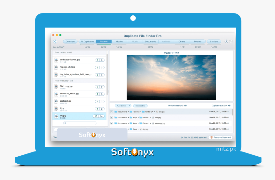The width and height of the screenshot is (275, 180).
Task: Open the Sort by Size dropdown
Action: click(59, 47)
